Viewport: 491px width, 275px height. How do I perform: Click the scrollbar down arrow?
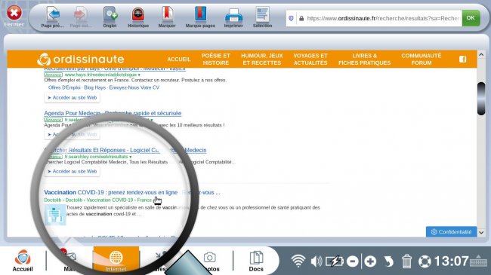[x=481, y=233]
